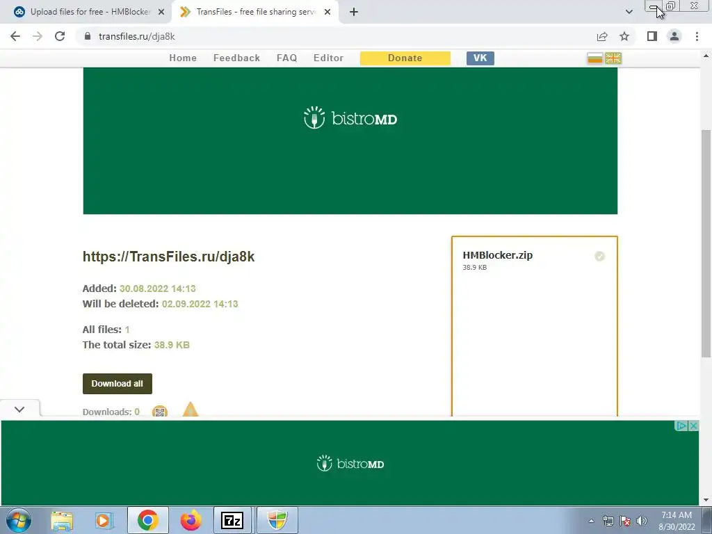
Task: Go back using browser back arrow
Action: 15,36
